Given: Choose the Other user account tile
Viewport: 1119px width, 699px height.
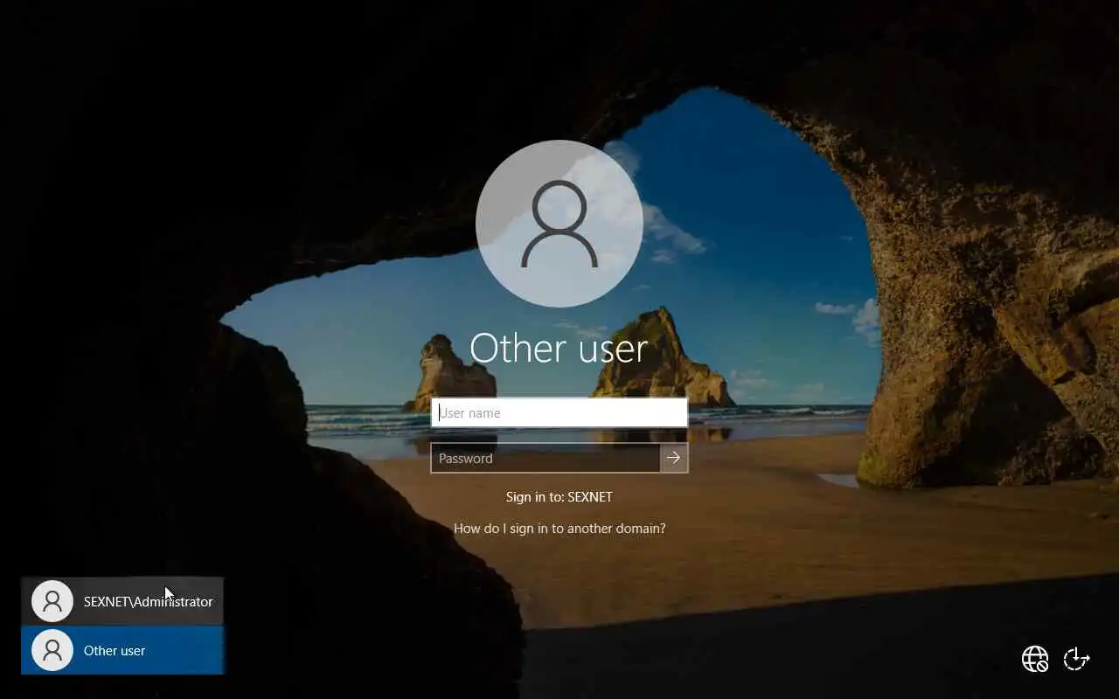Looking at the screenshot, I should 122,650.
